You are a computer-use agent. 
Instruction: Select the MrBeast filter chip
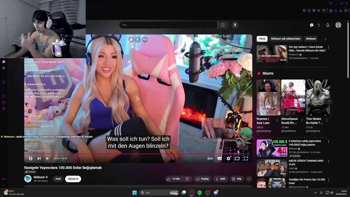(311, 39)
